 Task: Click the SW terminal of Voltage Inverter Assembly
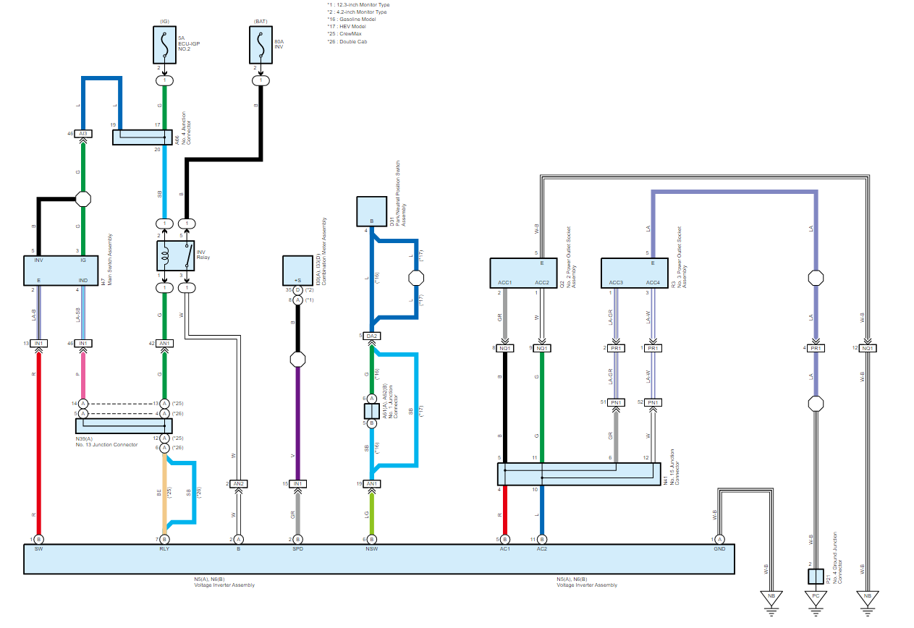[x=38, y=549]
